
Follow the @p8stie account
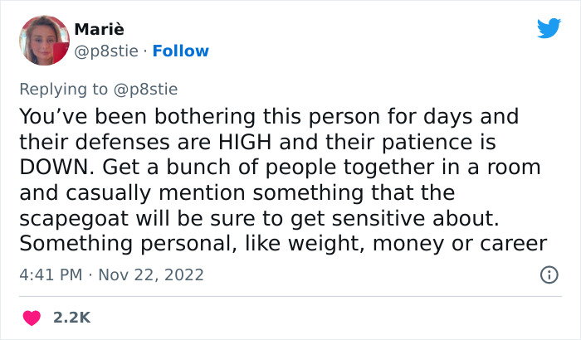click(x=179, y=51)
